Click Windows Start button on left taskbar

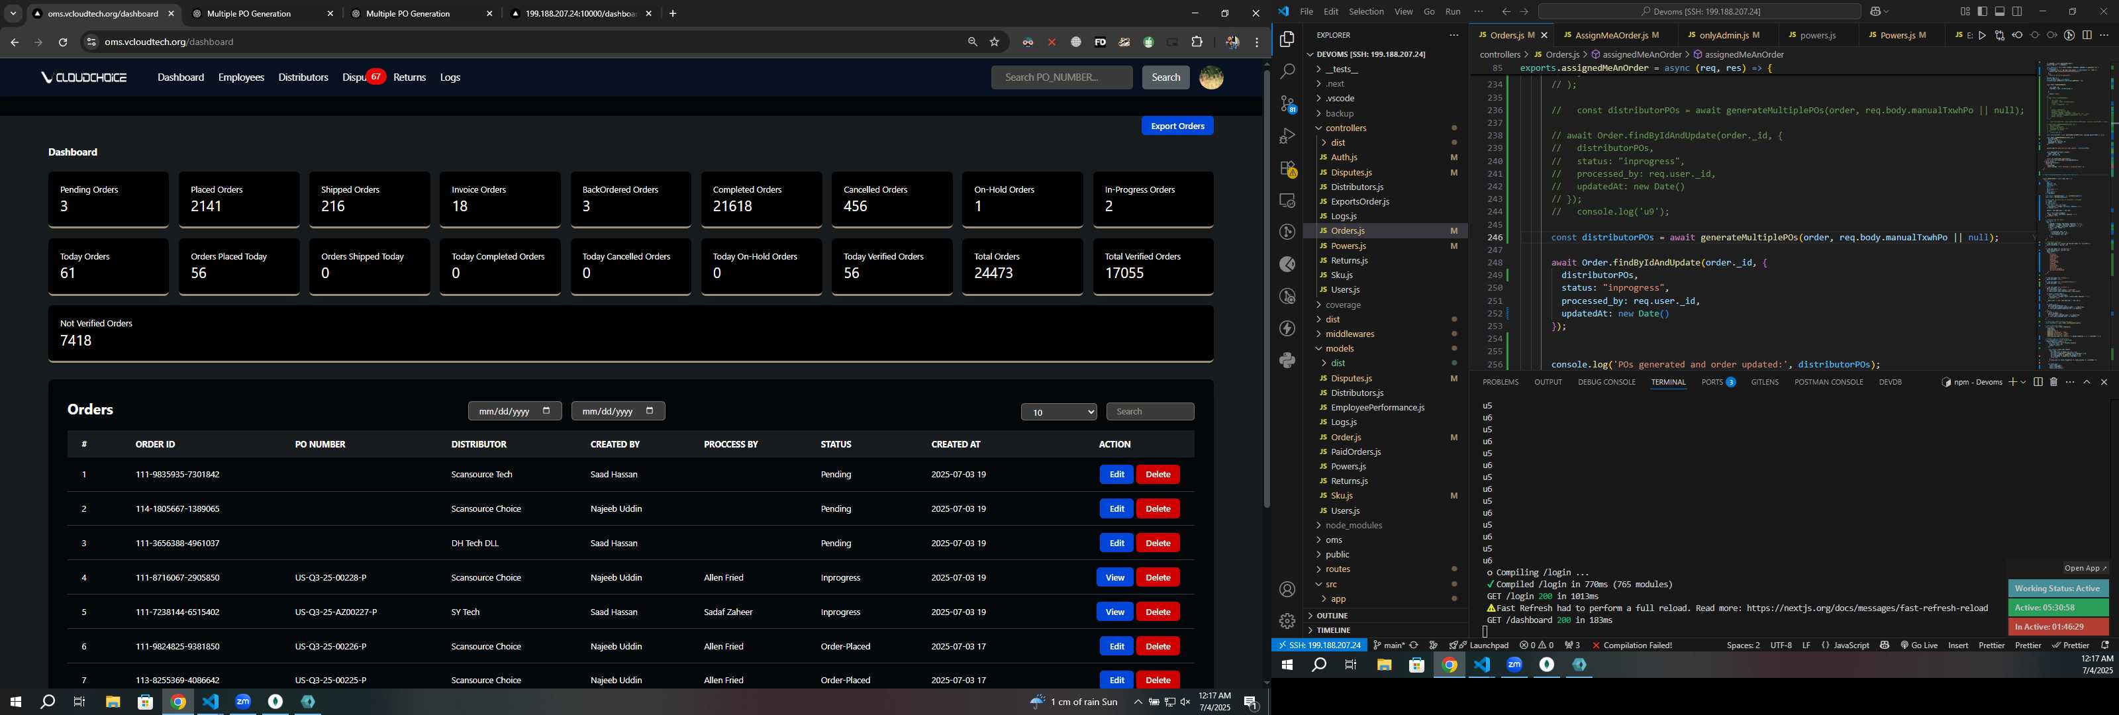(15, 702)
